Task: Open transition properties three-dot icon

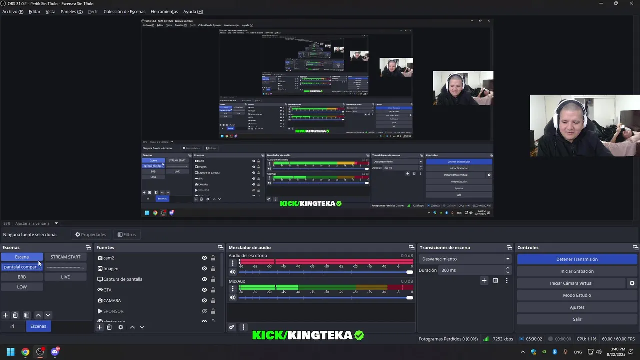Action: [506, 281]
